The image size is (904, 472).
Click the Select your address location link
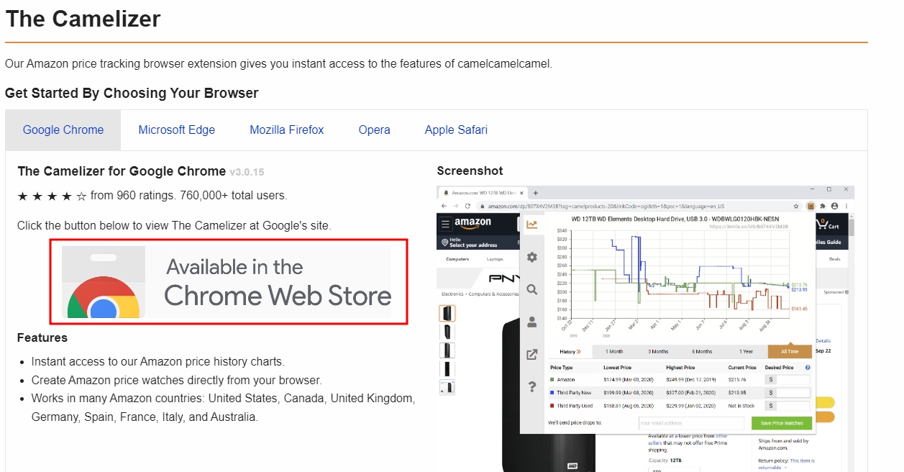(x=473, y=245)
